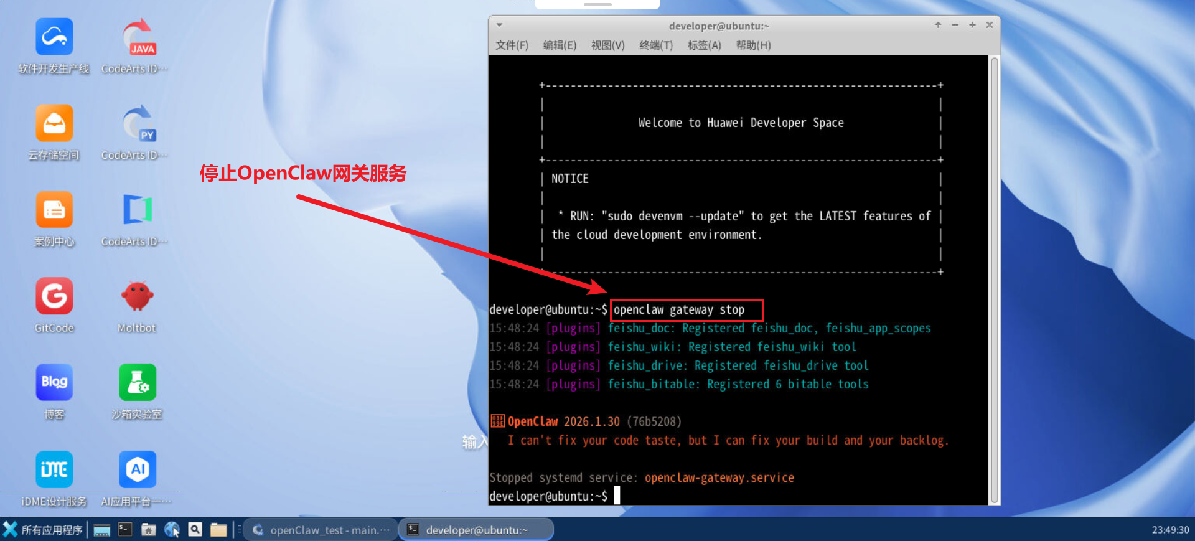Click the terminal keep-above arrow button
This screenshot has width=1195, height=541.
[x=938, y=25]
